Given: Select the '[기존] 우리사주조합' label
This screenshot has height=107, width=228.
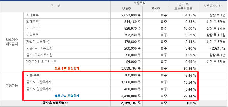Looking at the screenshot, I should coord(39,48).
